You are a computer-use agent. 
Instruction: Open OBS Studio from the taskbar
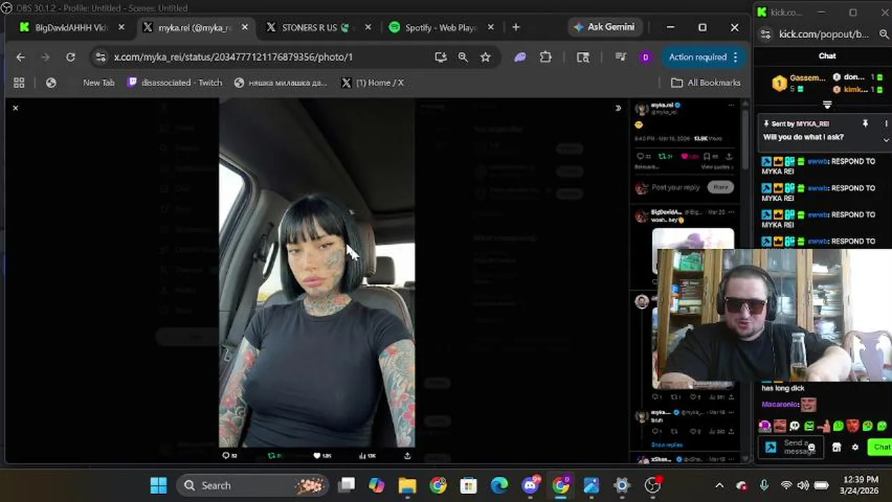pos(653,485)
